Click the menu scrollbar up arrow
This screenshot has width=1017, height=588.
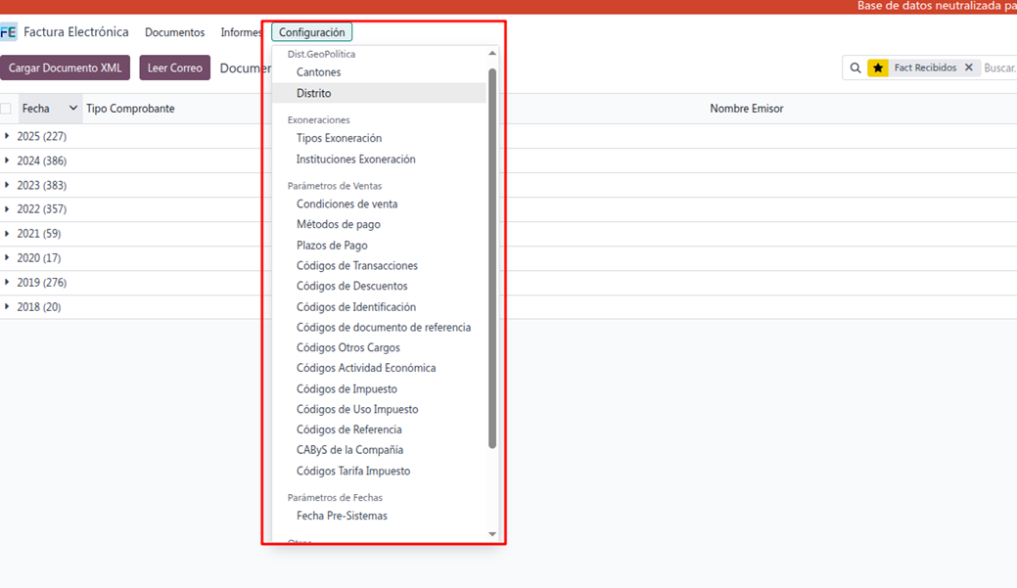tap(492, 54)
